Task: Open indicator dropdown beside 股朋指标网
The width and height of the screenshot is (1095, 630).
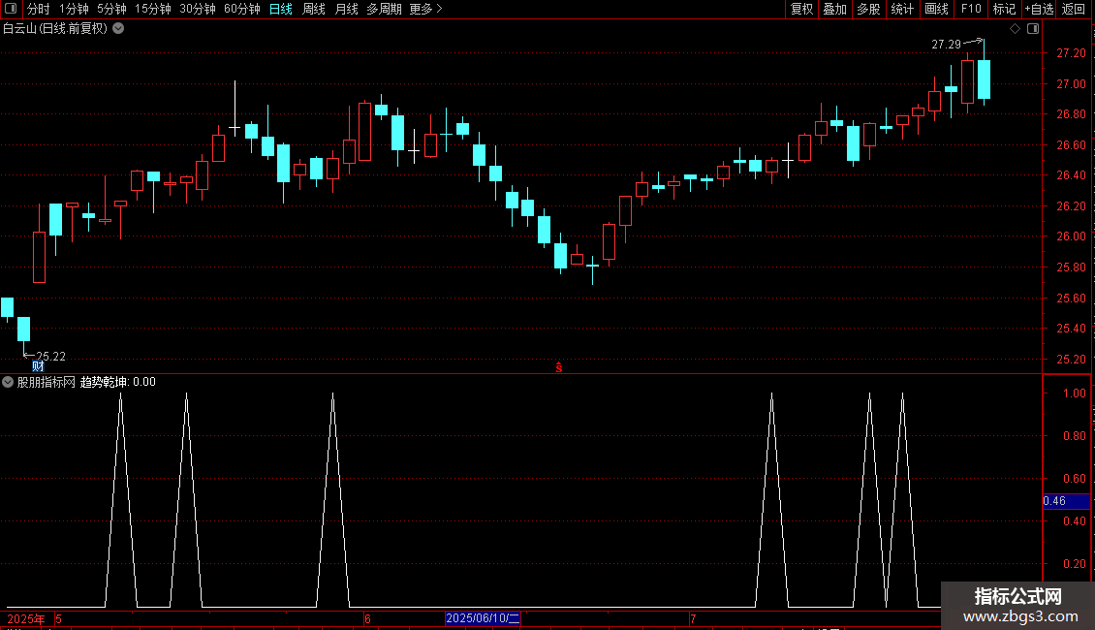Action: (8, 382)
